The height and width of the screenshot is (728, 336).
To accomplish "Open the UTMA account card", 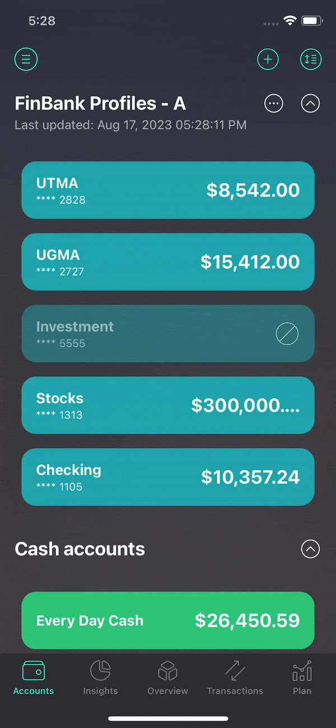I will (x=168, y=190).
